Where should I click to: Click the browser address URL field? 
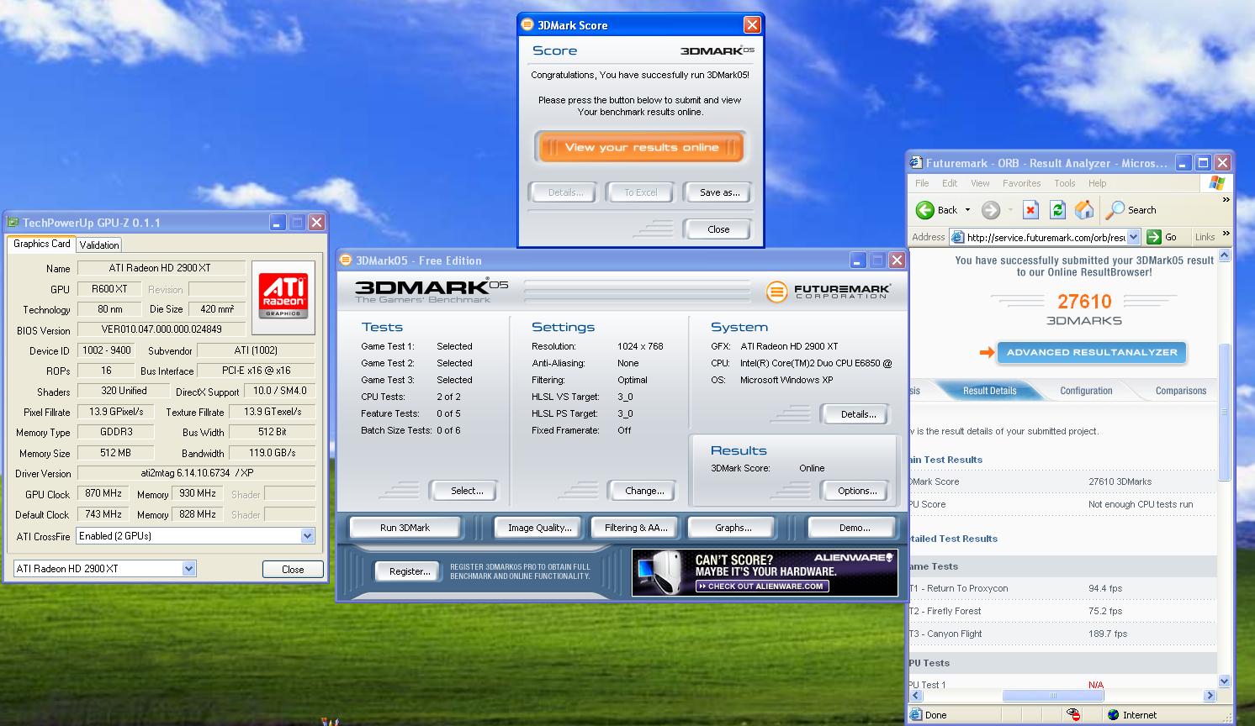pyautogui.click(x=1046, y=237)
